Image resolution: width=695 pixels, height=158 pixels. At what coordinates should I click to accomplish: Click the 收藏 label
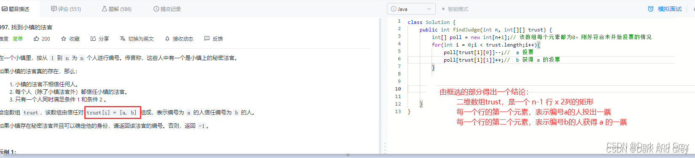click(75, 39)
